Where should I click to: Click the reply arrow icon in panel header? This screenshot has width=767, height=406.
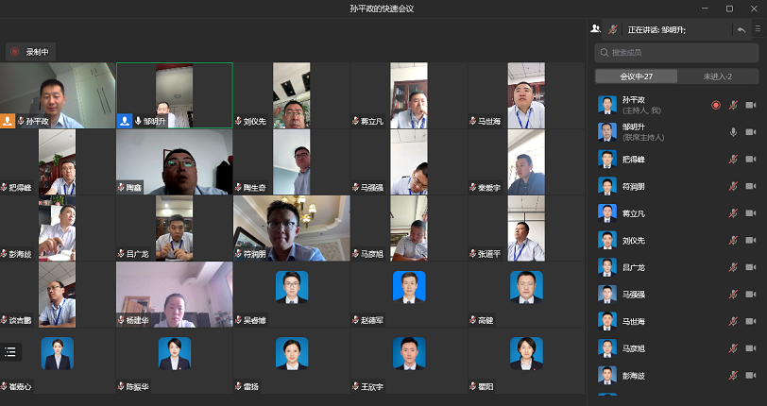pyautogui.click(x=741, y=30)
